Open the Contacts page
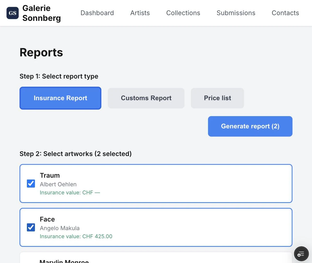Image resolution: width=312 pixels, height=263 pixels. (285, 13)
